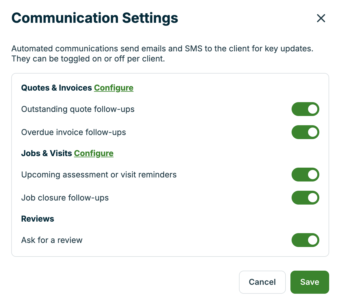The width and height of the screenshot is (341, 307).
Task: Toggle Upcoming assessment or visit reminders off
Action: (305, 175)
